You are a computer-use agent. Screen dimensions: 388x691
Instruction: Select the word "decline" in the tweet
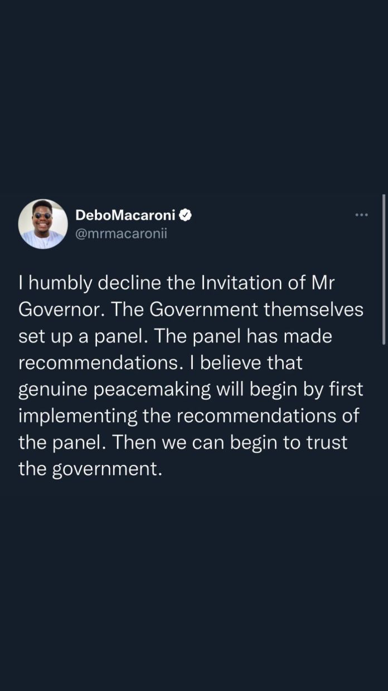[x=132, y=283]
